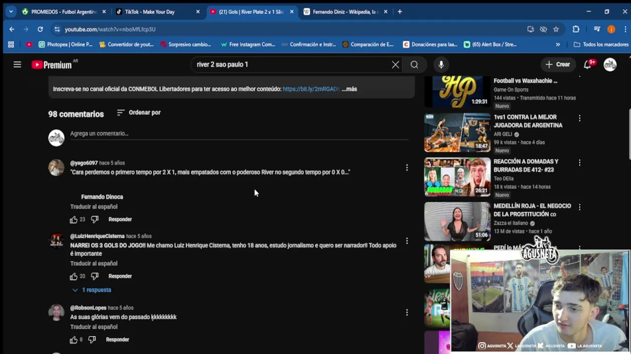Like the comment by @RobsonLopes

pos(73,340)
